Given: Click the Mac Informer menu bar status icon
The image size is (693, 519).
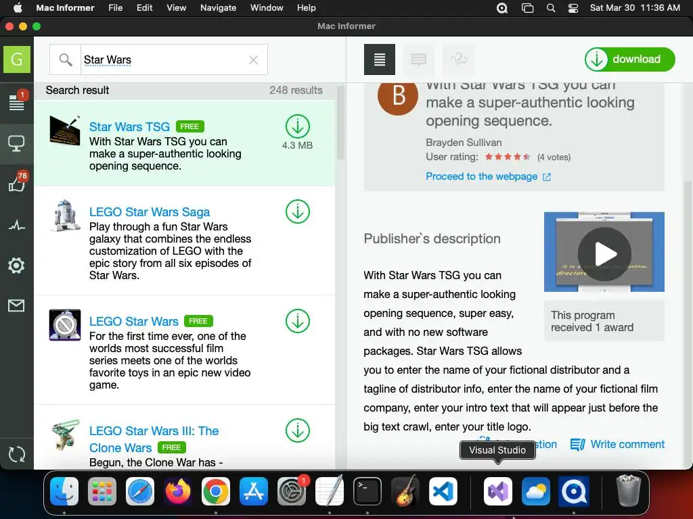Looking at the screenshot, I should pyautogui.click(x=502, y=8).
